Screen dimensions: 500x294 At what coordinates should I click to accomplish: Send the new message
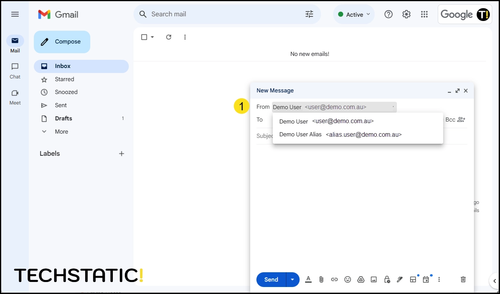(x=271, y=279)
